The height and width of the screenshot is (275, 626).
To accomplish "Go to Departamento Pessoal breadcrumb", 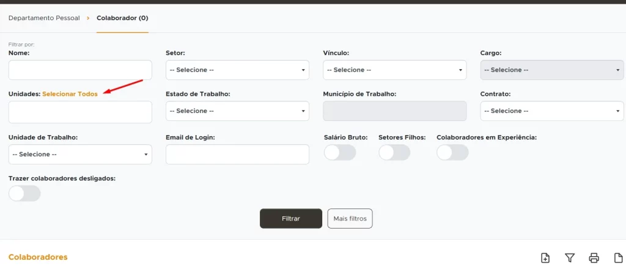I will [x=44, y=18].
